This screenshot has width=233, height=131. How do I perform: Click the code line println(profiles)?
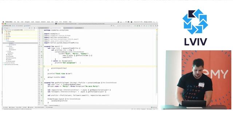(x=59, y=68)
